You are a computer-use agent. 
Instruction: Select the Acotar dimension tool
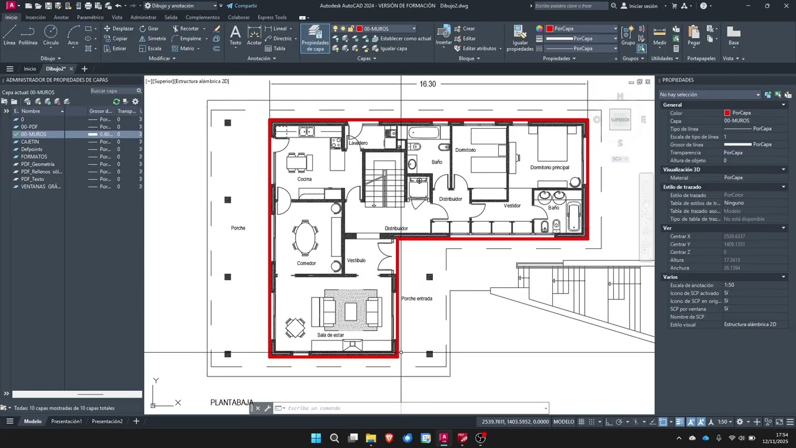click(254, 35)
